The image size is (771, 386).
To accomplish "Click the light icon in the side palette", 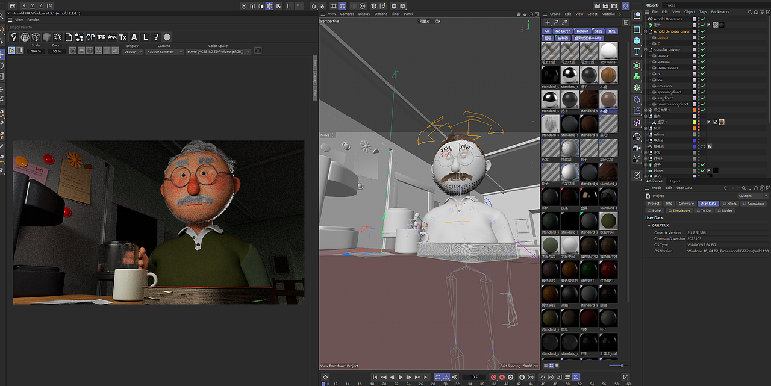I will tap(637, 159).
